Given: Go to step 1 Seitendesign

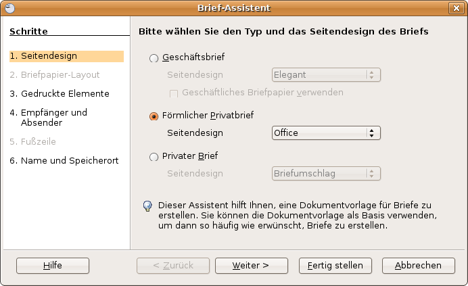Looking at the screenshot, I should [66, 56].
